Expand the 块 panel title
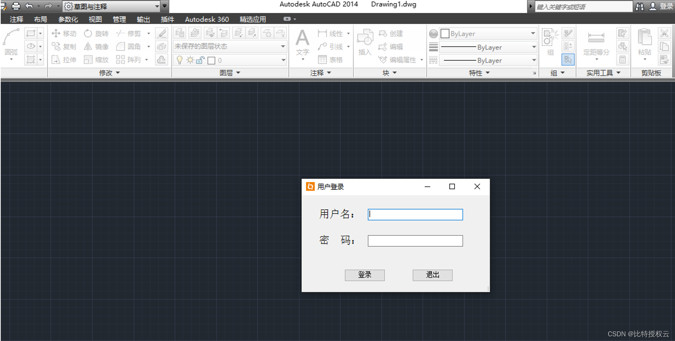This screenshot has width=675, height=341. tap(390, 73)
